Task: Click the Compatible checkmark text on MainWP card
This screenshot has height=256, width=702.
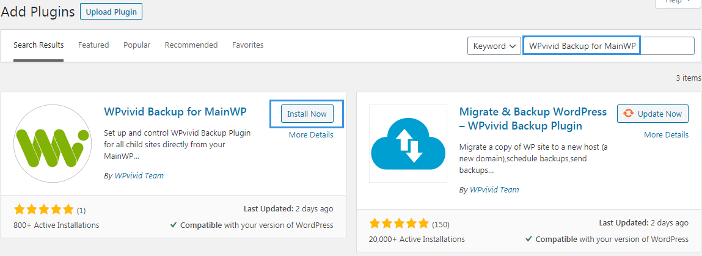Action: coord(252,225)
